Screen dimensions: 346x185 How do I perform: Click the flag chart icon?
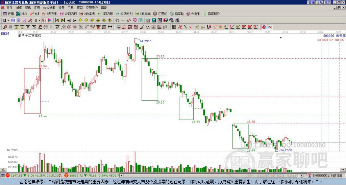click(50, 21)
